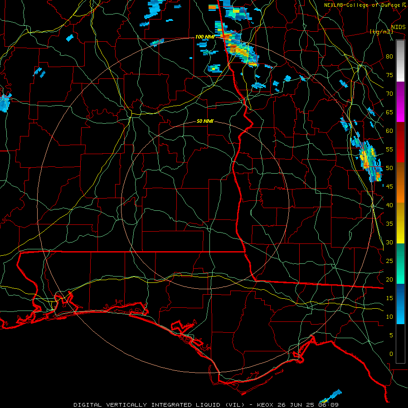Click the 50 value on the color scale

pyautogui.click(x=389, y=168)
